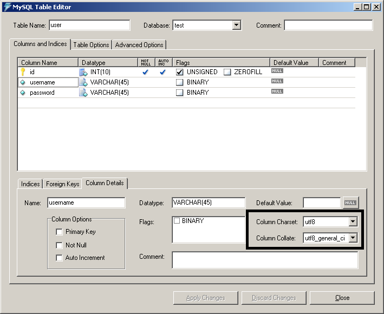The height and width of the screenshot is (314, 384).
Task: Click the AUTO INC checkmark for id
Action: (x=162, y=72)
